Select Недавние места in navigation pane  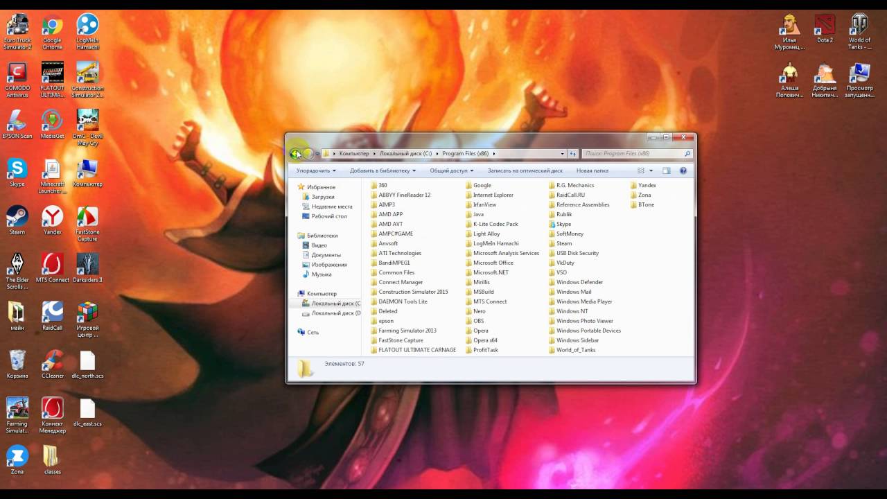point(327,207)
